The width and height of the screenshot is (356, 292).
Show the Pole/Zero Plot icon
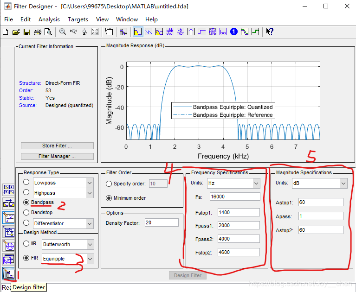213,32
